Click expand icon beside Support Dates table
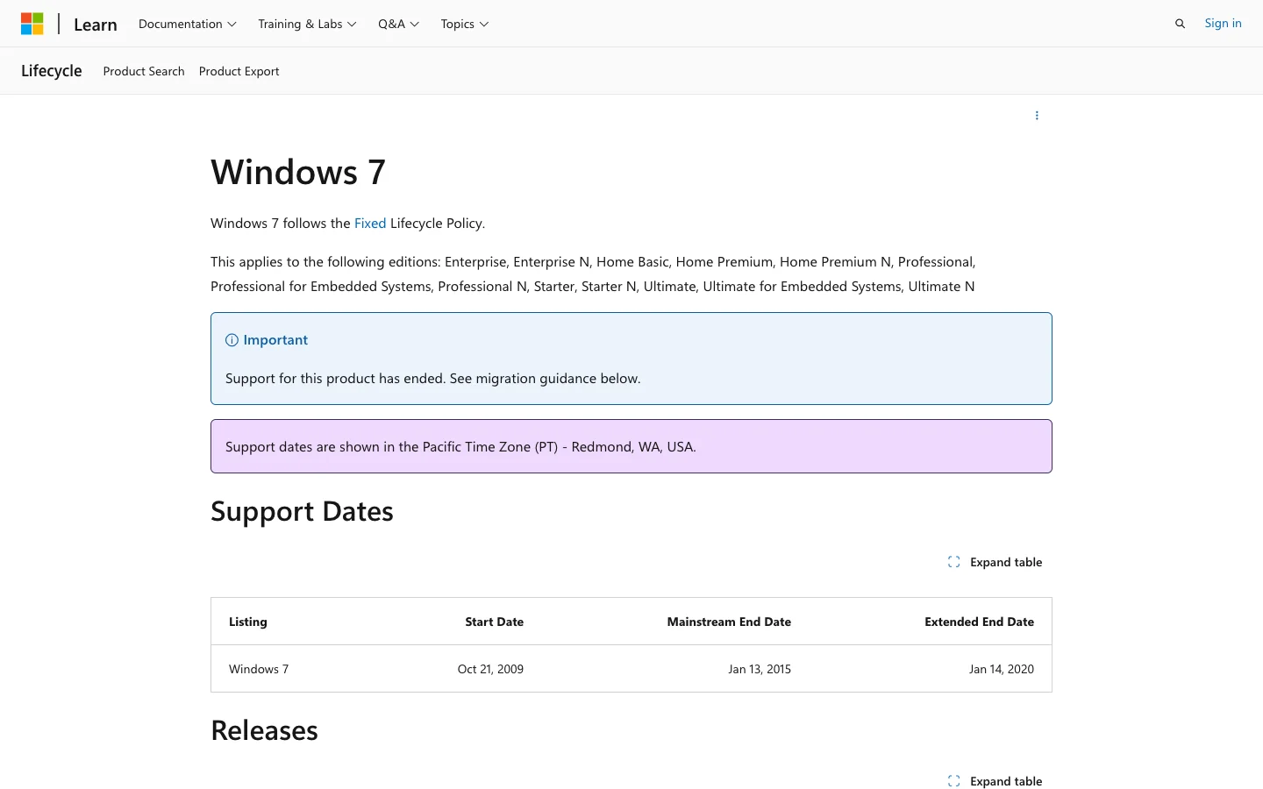Viewport: 1263px width, 789px height. [x=954, y=562]
